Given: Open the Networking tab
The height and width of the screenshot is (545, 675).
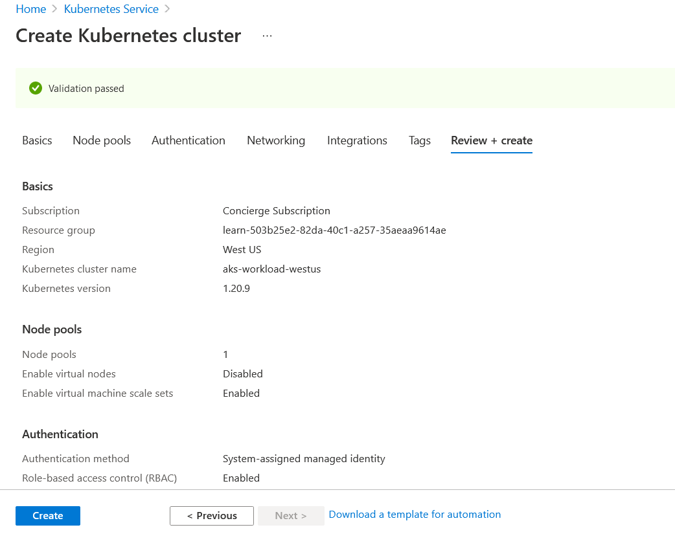Looking at the screenshot, I should pos(276,140).
